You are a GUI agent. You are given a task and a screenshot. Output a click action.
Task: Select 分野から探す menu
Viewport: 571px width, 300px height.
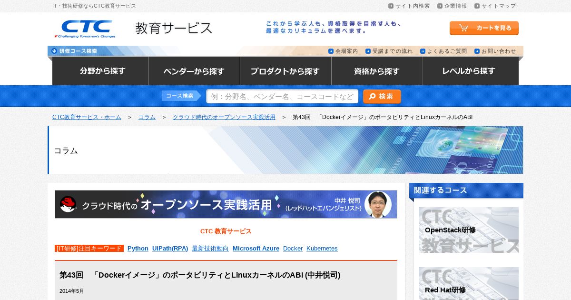(100, 71)
